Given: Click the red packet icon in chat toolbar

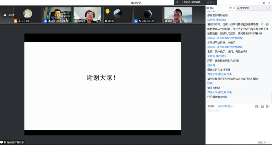Looking at the screenshot, I should pos(262,106).
